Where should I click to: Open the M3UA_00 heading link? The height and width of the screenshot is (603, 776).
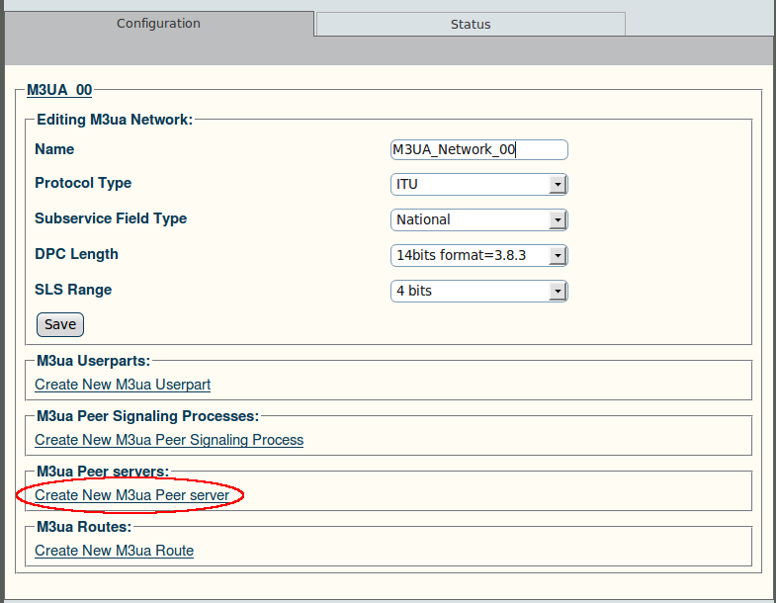pyautogui.click(x=59, y=90)
